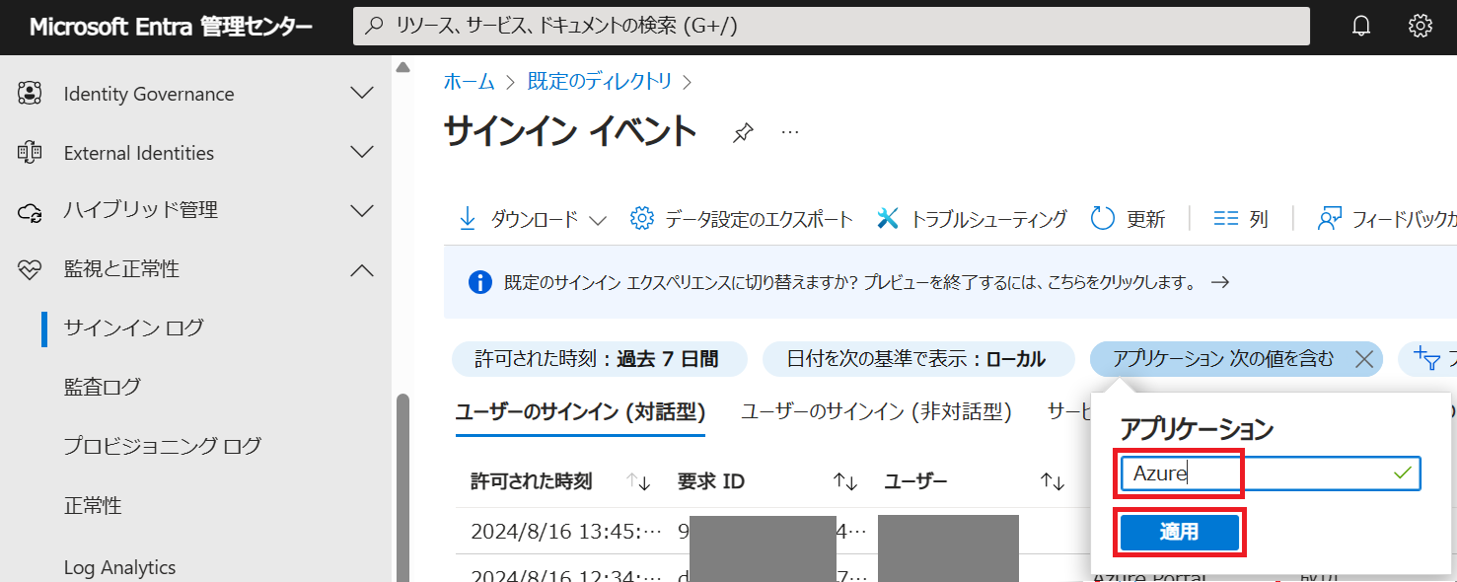Click the 日付を次の基準で表示 ローカル filter pill
1457x582 pixels.
(x=918, y=359)
